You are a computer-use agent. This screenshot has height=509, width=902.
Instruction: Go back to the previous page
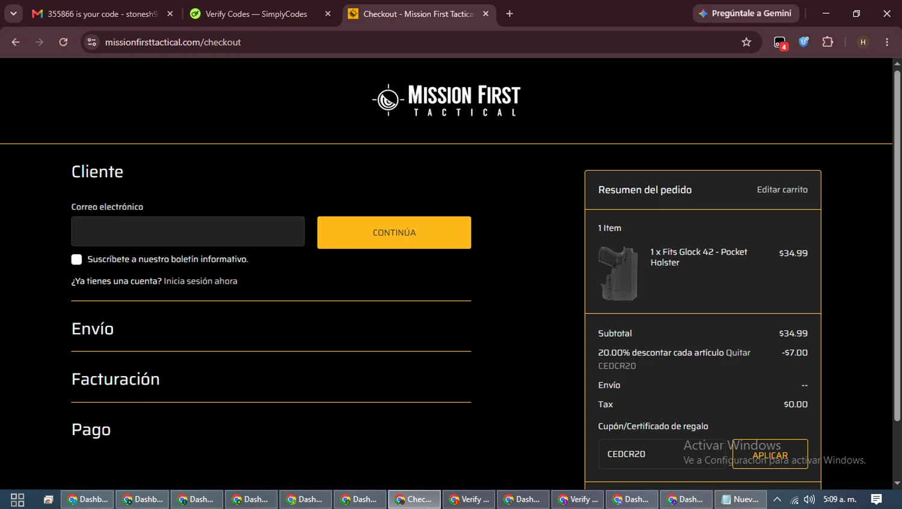[x=16, y=42]
